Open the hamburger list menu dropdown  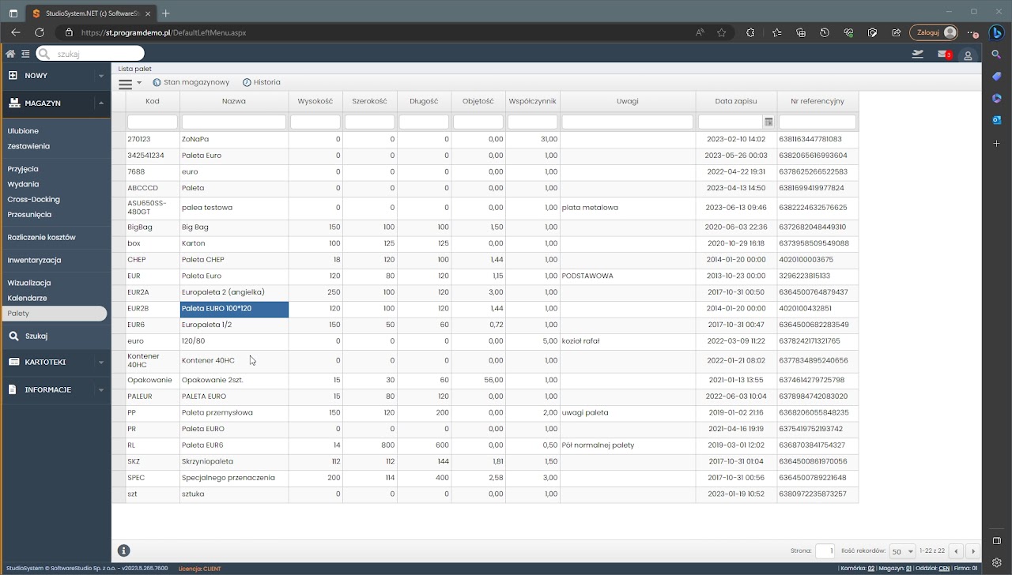point(130,83)
